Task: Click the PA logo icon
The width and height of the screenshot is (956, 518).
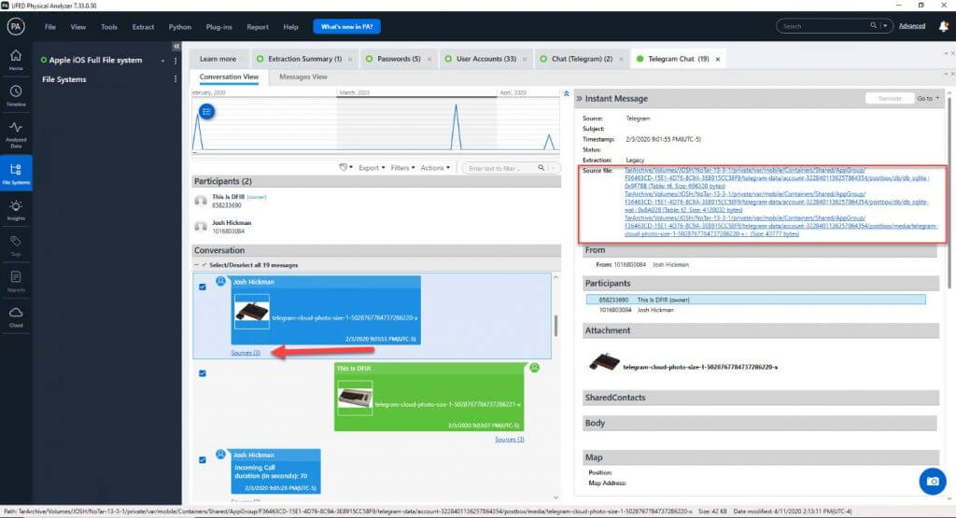Action: (16, 26)
